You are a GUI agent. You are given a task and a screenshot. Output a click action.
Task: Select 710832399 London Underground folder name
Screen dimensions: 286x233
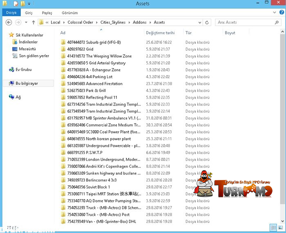tap(104, 160)
